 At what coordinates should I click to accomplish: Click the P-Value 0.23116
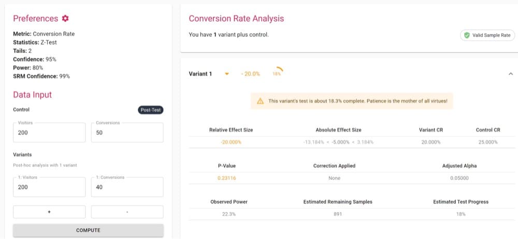point(227,178)
